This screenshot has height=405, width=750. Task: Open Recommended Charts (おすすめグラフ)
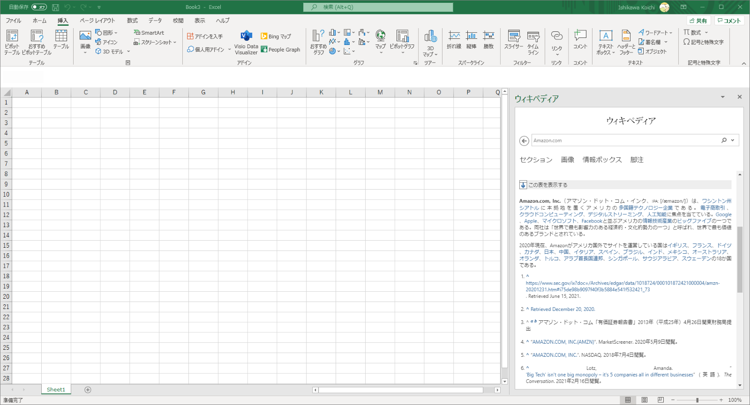[x=318, y=42]
